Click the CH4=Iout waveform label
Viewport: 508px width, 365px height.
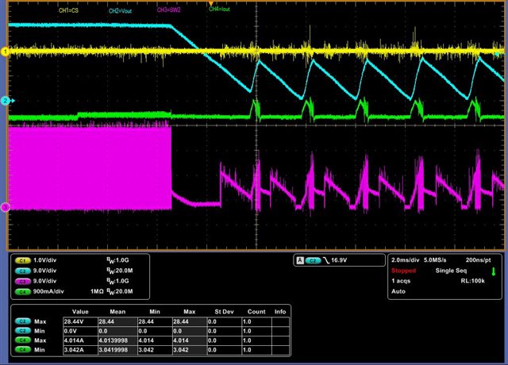point(219,9)
